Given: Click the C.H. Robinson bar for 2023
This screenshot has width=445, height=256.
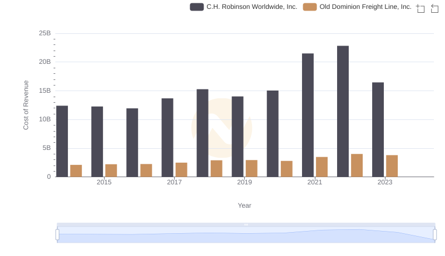Looking at the screenshot, I should click(378, 130).
